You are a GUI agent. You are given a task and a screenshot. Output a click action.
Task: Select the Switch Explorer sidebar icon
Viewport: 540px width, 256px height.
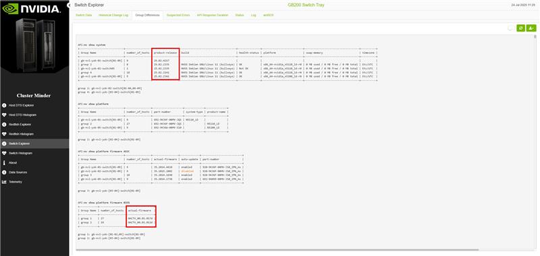4,143
